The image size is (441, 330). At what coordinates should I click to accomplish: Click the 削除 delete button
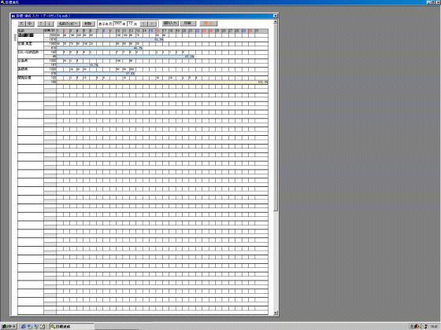[88, 24]
